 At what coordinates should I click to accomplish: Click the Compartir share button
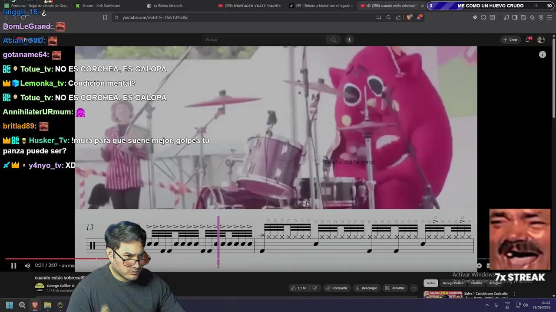click(x=337, y=288)
